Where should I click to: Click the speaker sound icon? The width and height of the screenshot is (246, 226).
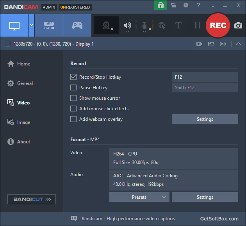click(x=128, y=25)
